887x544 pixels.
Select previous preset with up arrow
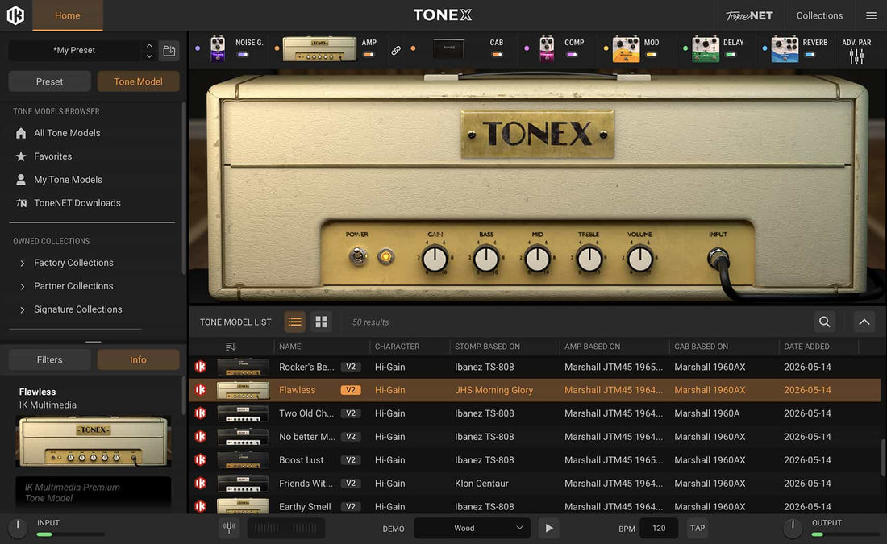click(x=149, y=45)
